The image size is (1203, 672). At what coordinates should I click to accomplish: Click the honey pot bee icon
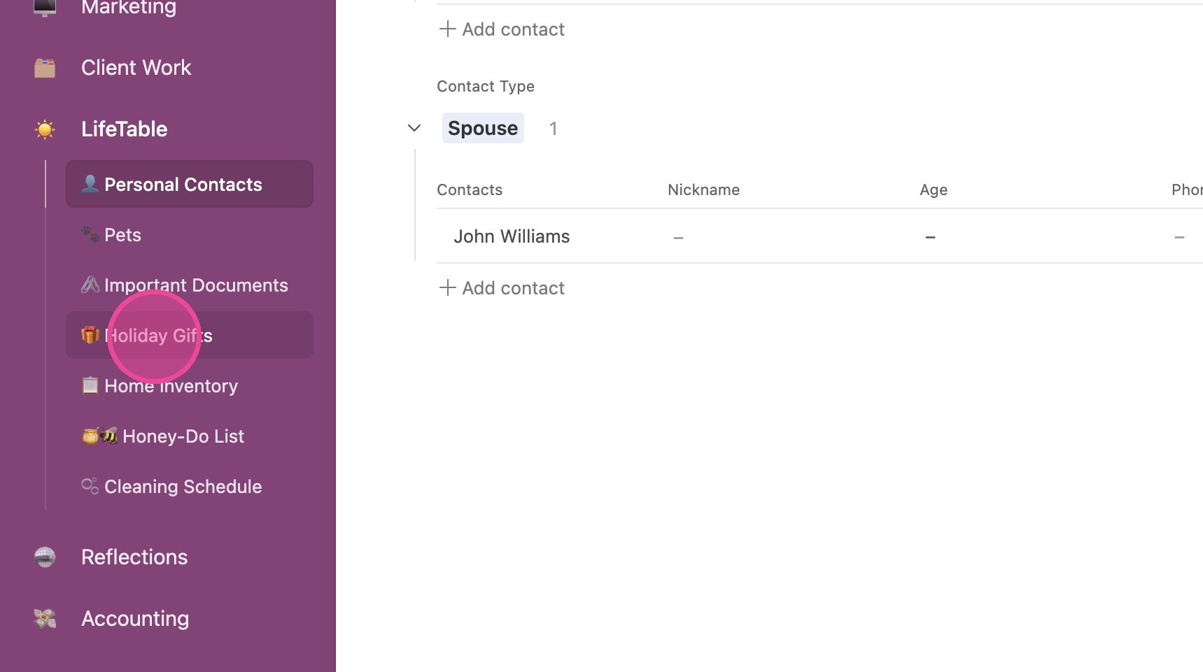[99, 436]
